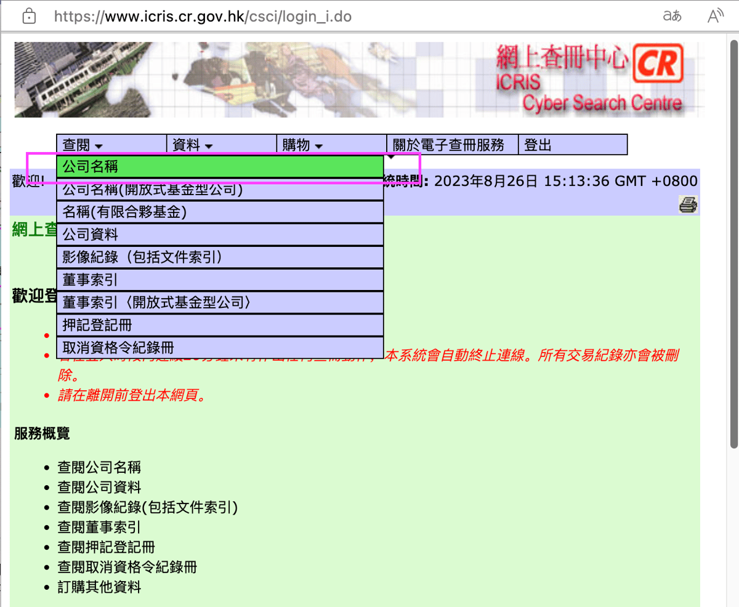Select 取消資格令紀錄冊 menu entry

pos(220,347)
